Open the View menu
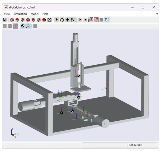161x151 pixels. [x=7, y=14]
